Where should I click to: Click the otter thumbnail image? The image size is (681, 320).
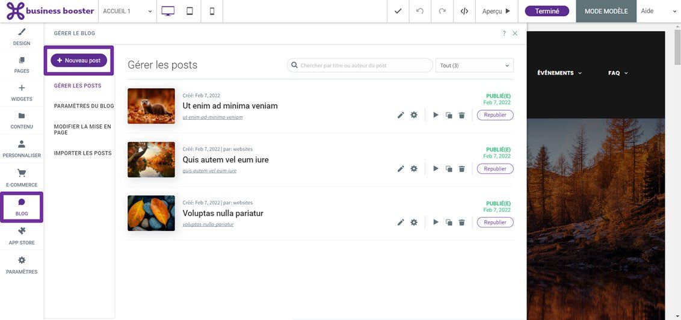(x=151, y=106)
